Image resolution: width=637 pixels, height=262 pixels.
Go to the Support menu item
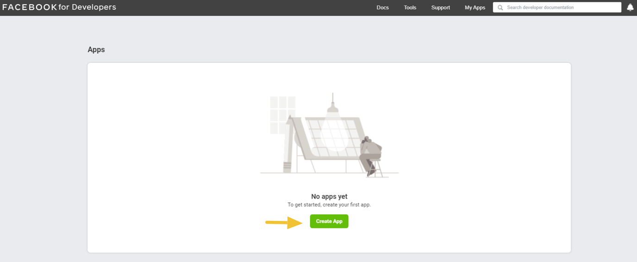440,8
